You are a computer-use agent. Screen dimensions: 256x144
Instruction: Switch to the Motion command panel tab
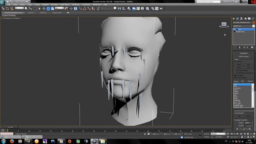(x=245, y=19)
